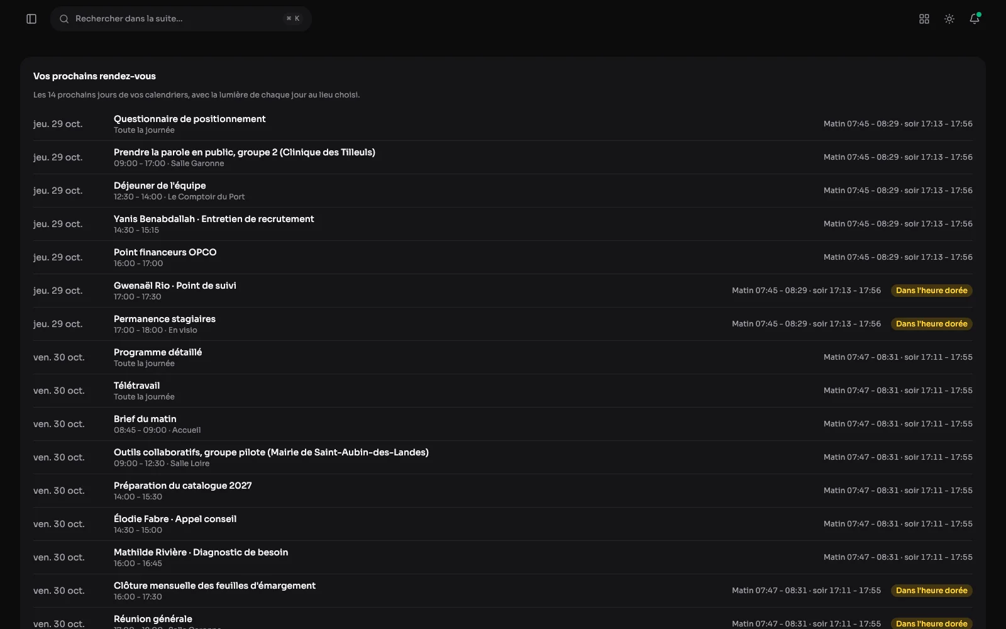Click the search magnifier icon

tap(64, 19)
